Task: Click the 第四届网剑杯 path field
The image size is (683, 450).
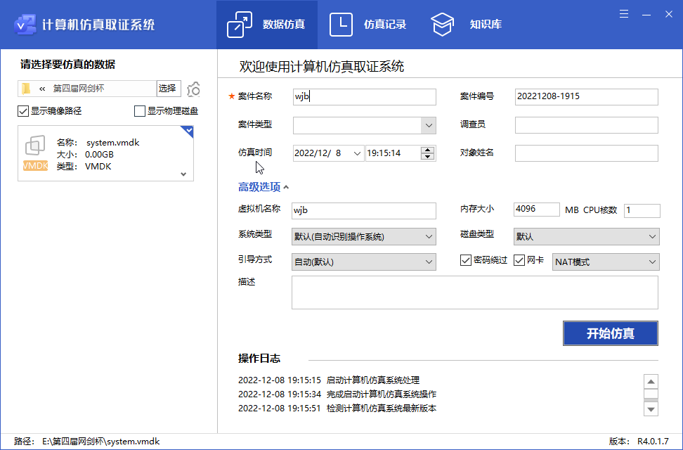Action: tap(87, 89)
